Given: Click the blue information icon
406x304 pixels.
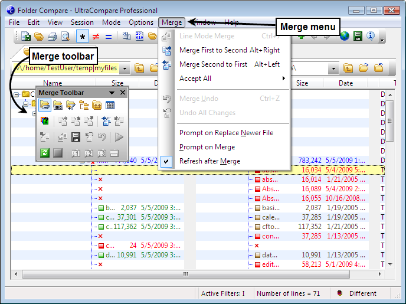Looking at the screenshot, I should (371, 36).
